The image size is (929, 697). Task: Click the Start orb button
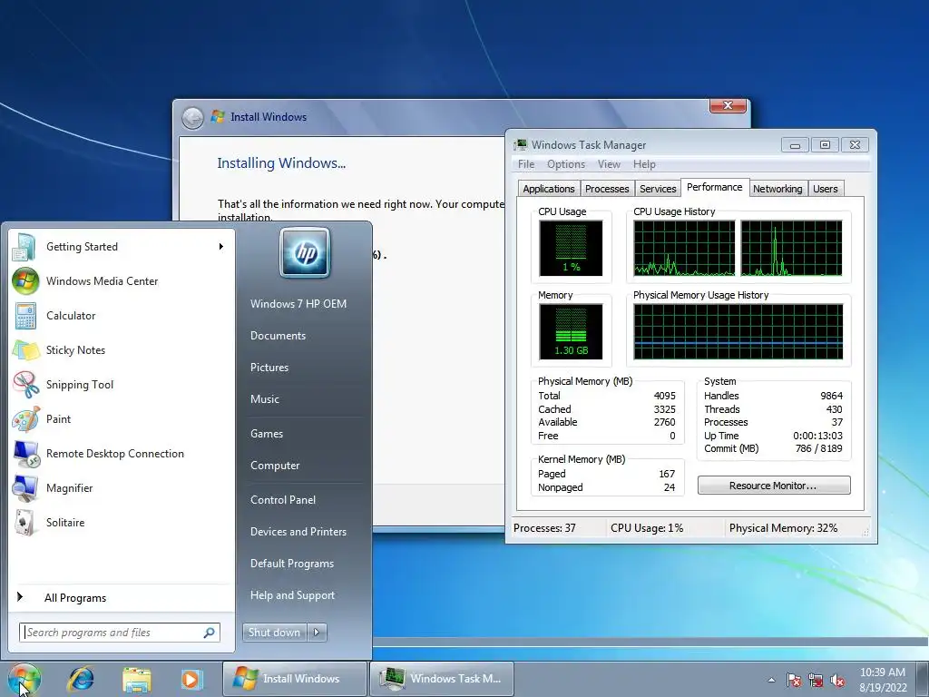pyautogui.click(x=24, y=679)
